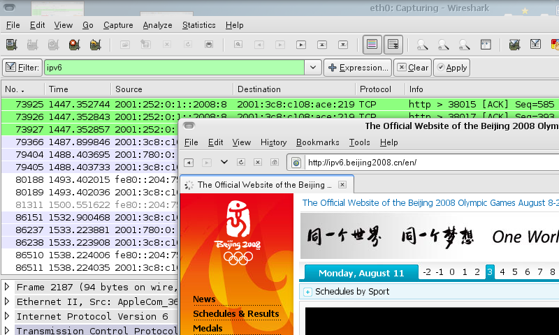The height and width of the screenshot is (335, 559).
Task: Sort packets by the Protocol column
Action: [x=380, y=89]
